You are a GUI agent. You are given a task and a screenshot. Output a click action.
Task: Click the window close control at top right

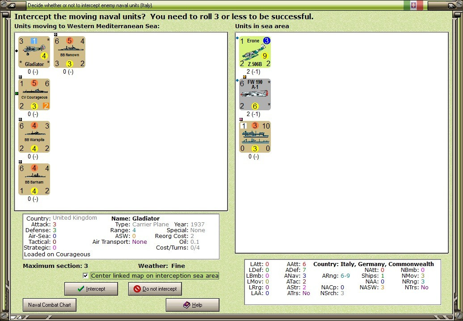click(x=452, y=5)
